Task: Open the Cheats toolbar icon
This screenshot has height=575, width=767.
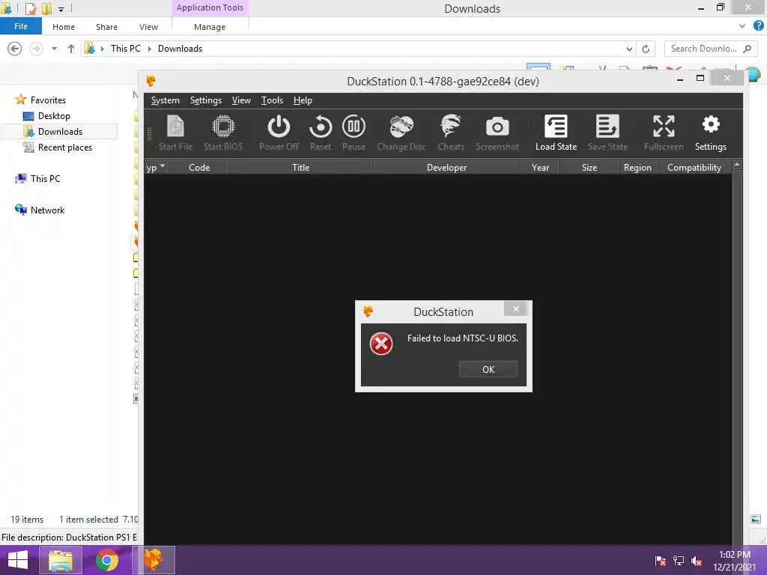Action: pyautogui.click(x=450, y=133)
